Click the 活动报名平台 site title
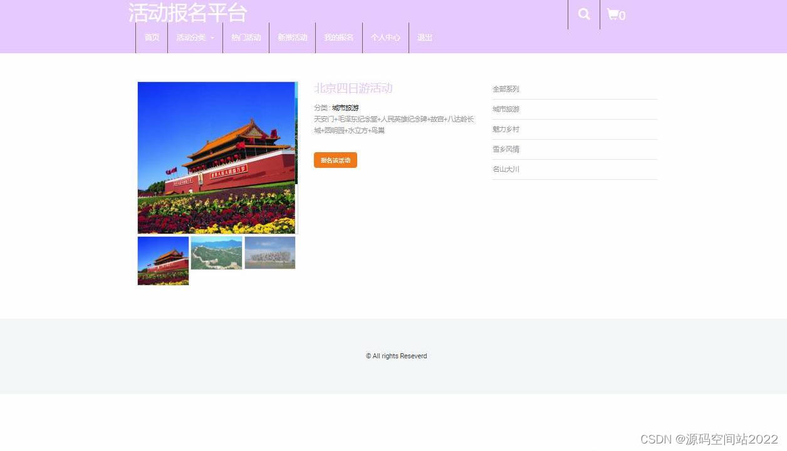 [187, 13]
